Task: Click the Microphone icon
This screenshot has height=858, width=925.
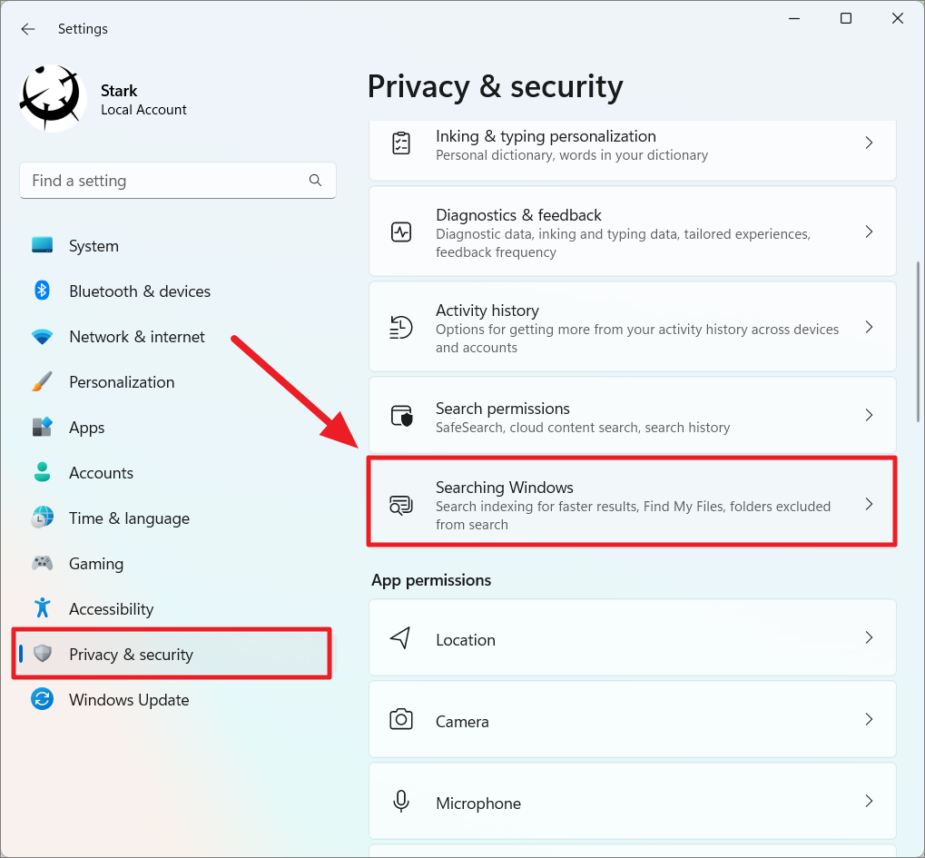Action: [x=401, y=802]
